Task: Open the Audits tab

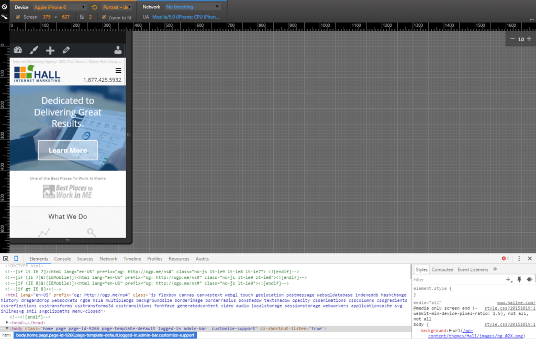Action: [x=202, y=258]
